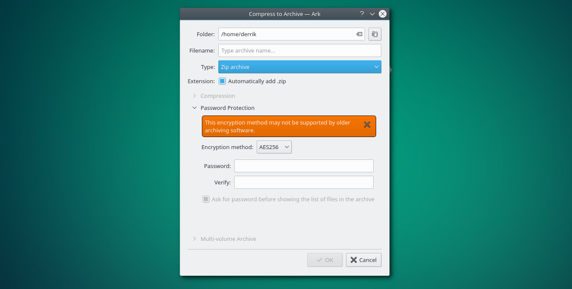Focus the Verify password field
This screenshot has width=572, height=289.
point(304,182)
